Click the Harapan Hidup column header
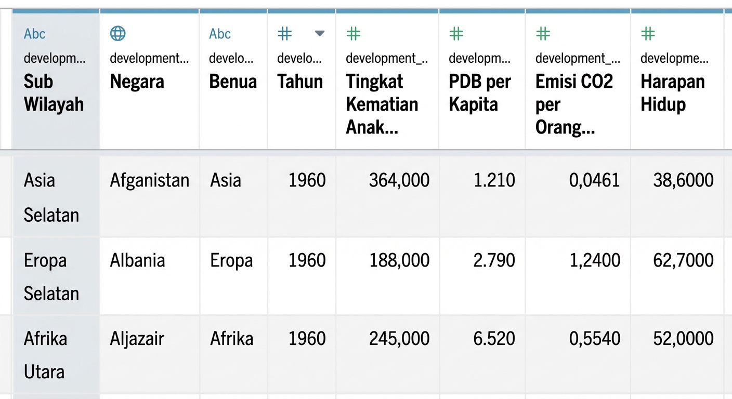732x399 pixels. [x=672, y=93]
